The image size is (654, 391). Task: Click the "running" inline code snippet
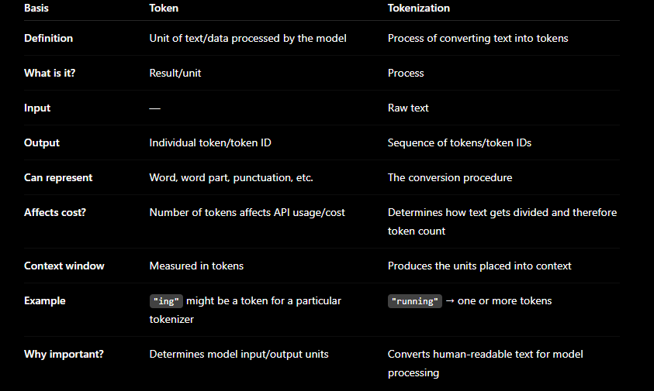[414, 301]
